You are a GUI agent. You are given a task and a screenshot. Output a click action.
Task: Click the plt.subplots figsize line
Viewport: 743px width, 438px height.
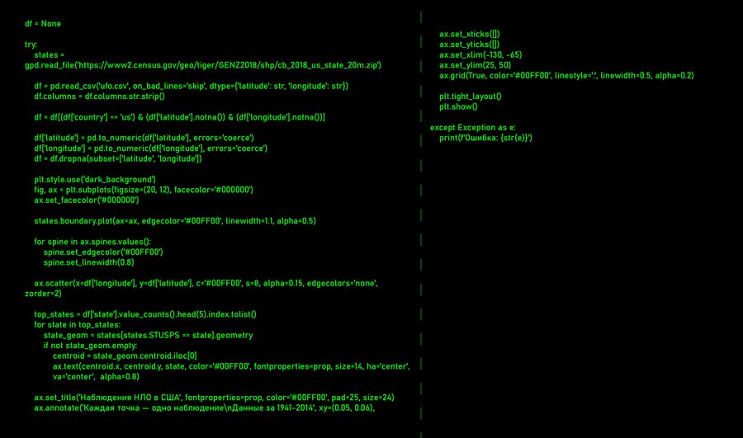(x=143, y=190)
